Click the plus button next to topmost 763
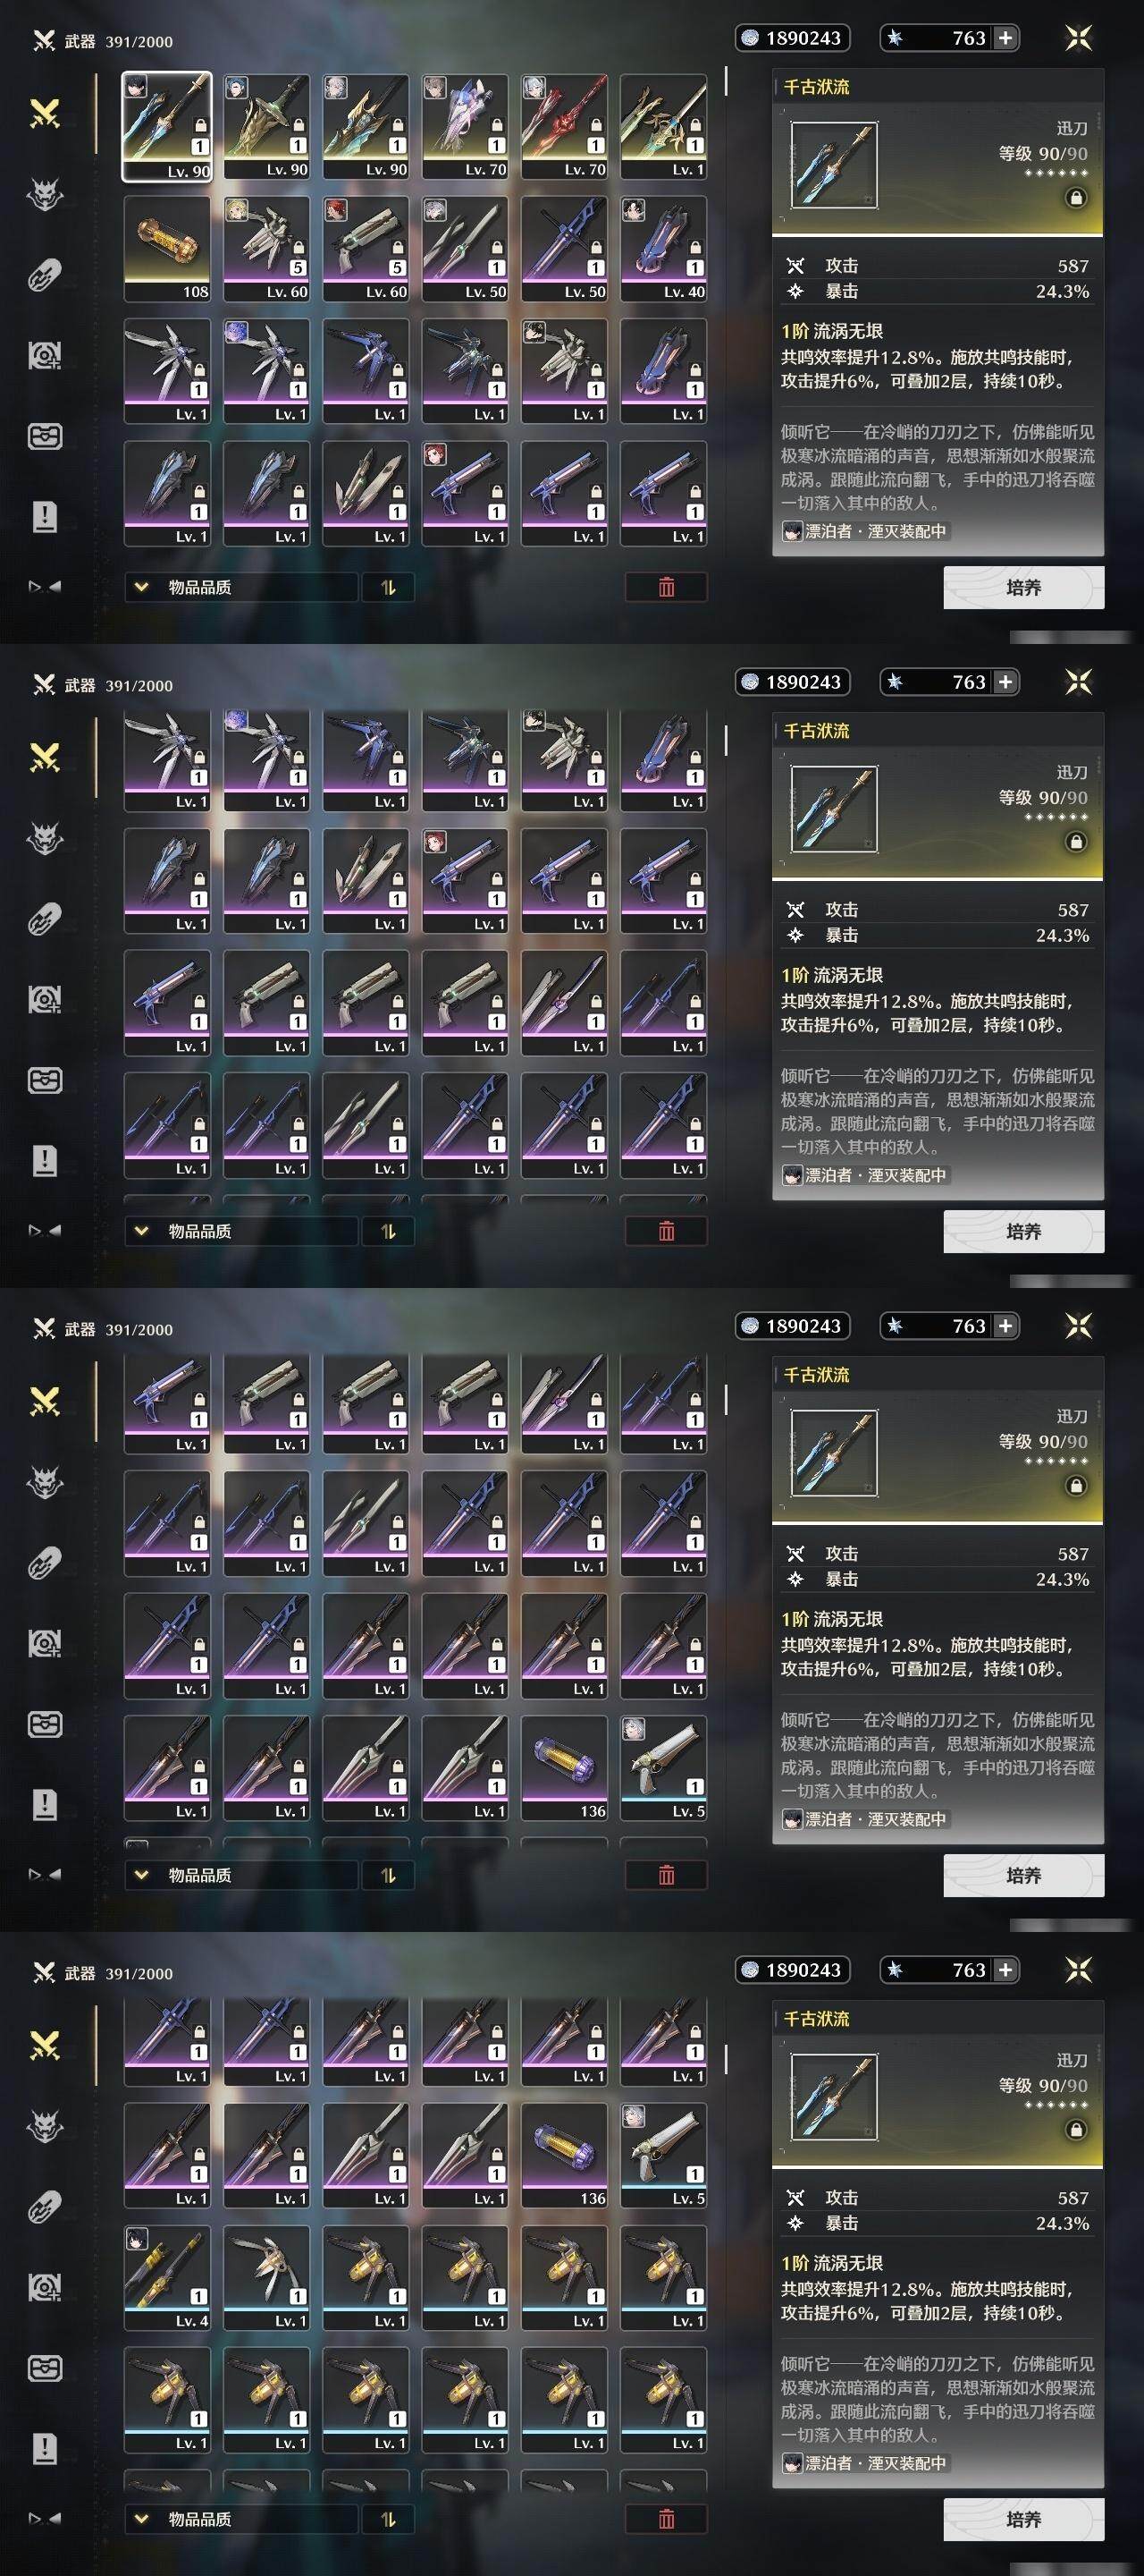 pos(1006,38)
